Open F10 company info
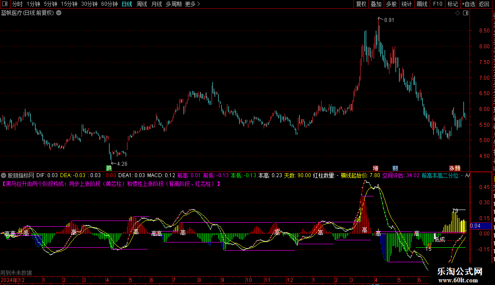The width and height of the screenshot is (495, 285). [x=438, y=4]
